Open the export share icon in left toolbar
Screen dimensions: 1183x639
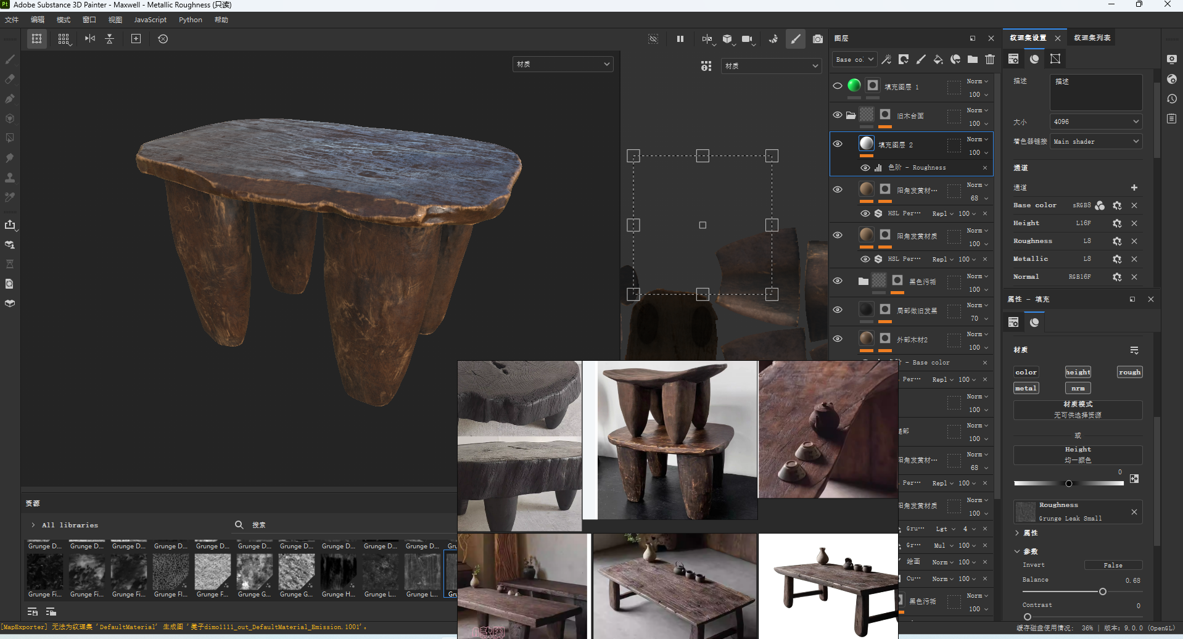[10, 225]
